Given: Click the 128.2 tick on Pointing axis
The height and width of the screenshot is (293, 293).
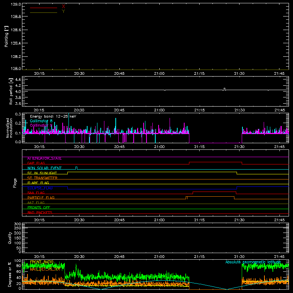Looking at the screenshot, I should [16, 57].
